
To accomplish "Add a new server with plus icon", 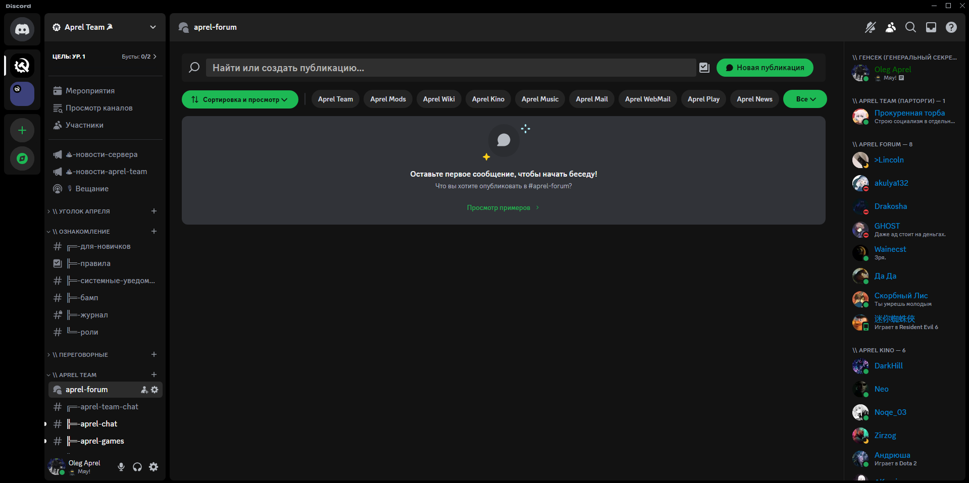I will click(x=22, y=130).
